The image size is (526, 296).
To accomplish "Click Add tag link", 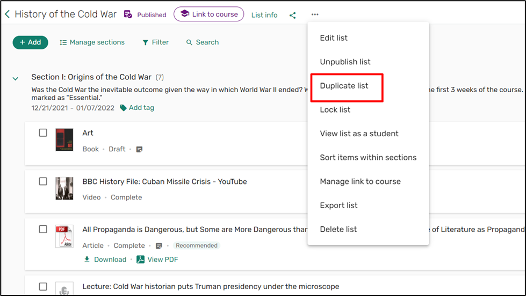I will (141, 108).
